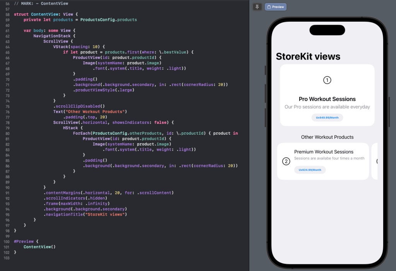Click the iPhone Dynamic Island in preview

coord(327,30)
